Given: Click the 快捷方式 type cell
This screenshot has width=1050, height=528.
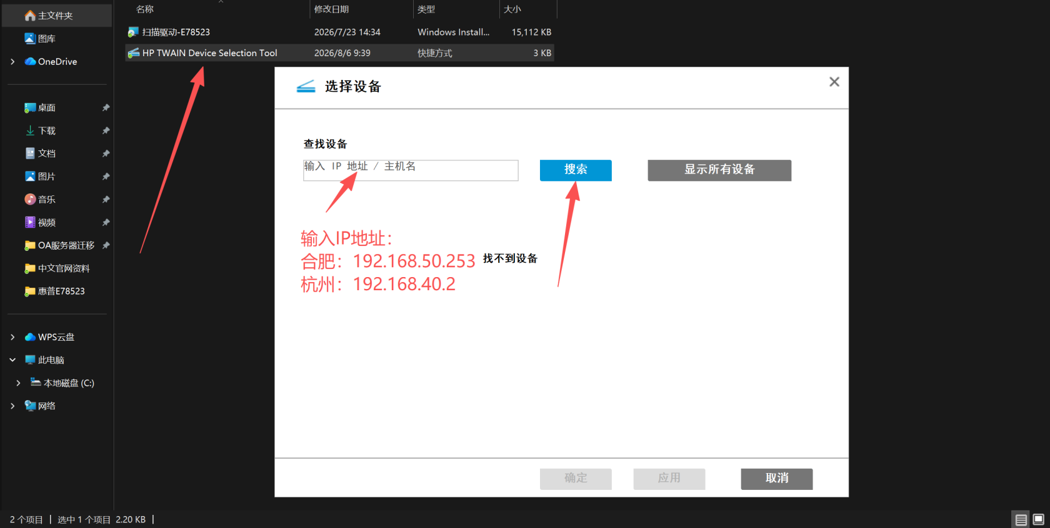Looking at the screenshot, I should pyautogui.click(x=434, y=53).
